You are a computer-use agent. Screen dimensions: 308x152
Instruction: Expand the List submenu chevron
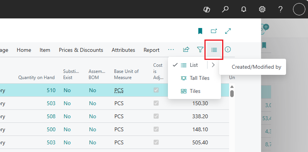click(x=213, y=65)
